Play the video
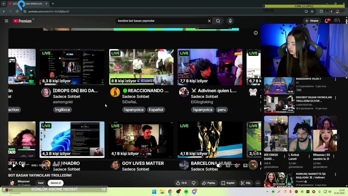This screenshot has width=348, height=196. (x=14, y=165)
